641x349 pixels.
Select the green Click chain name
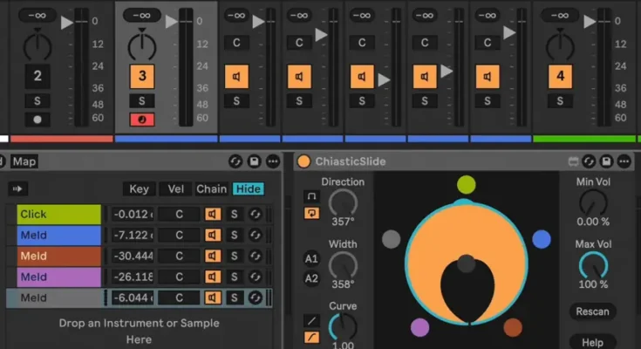tap(59, 214)
